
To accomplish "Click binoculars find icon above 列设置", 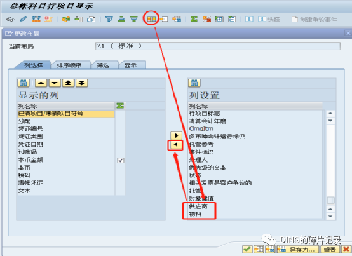I will pos(194,83).
